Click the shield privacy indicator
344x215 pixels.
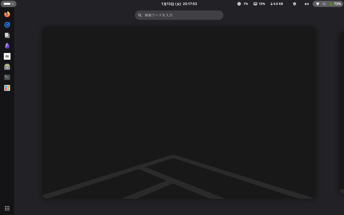tap(294, 4)
